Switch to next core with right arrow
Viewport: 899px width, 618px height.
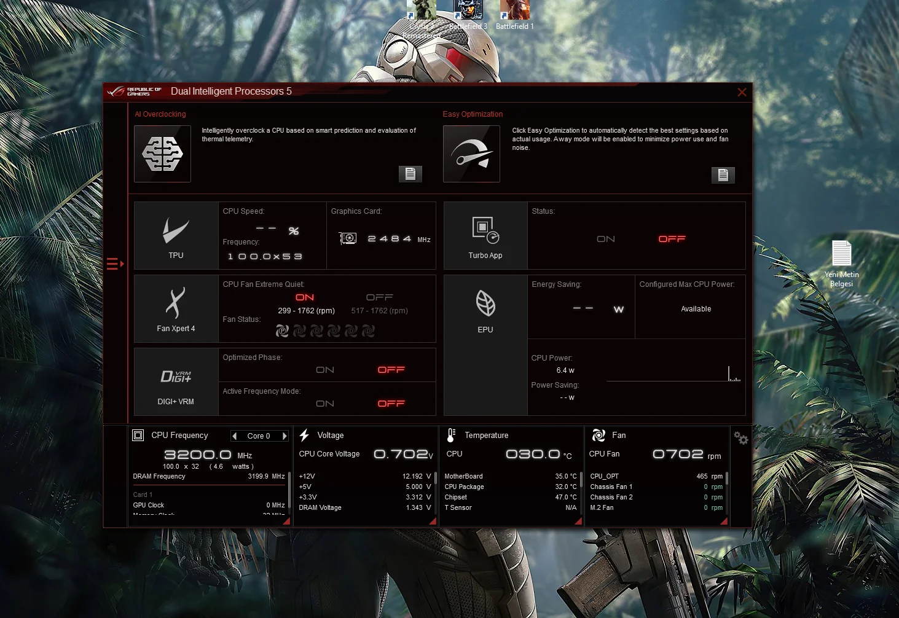coord(285,436)
